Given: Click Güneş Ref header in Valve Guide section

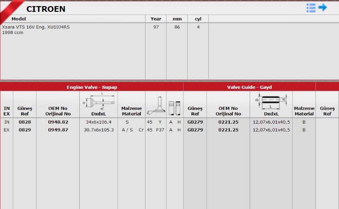Looking at the screenshot, I should 195,111.
